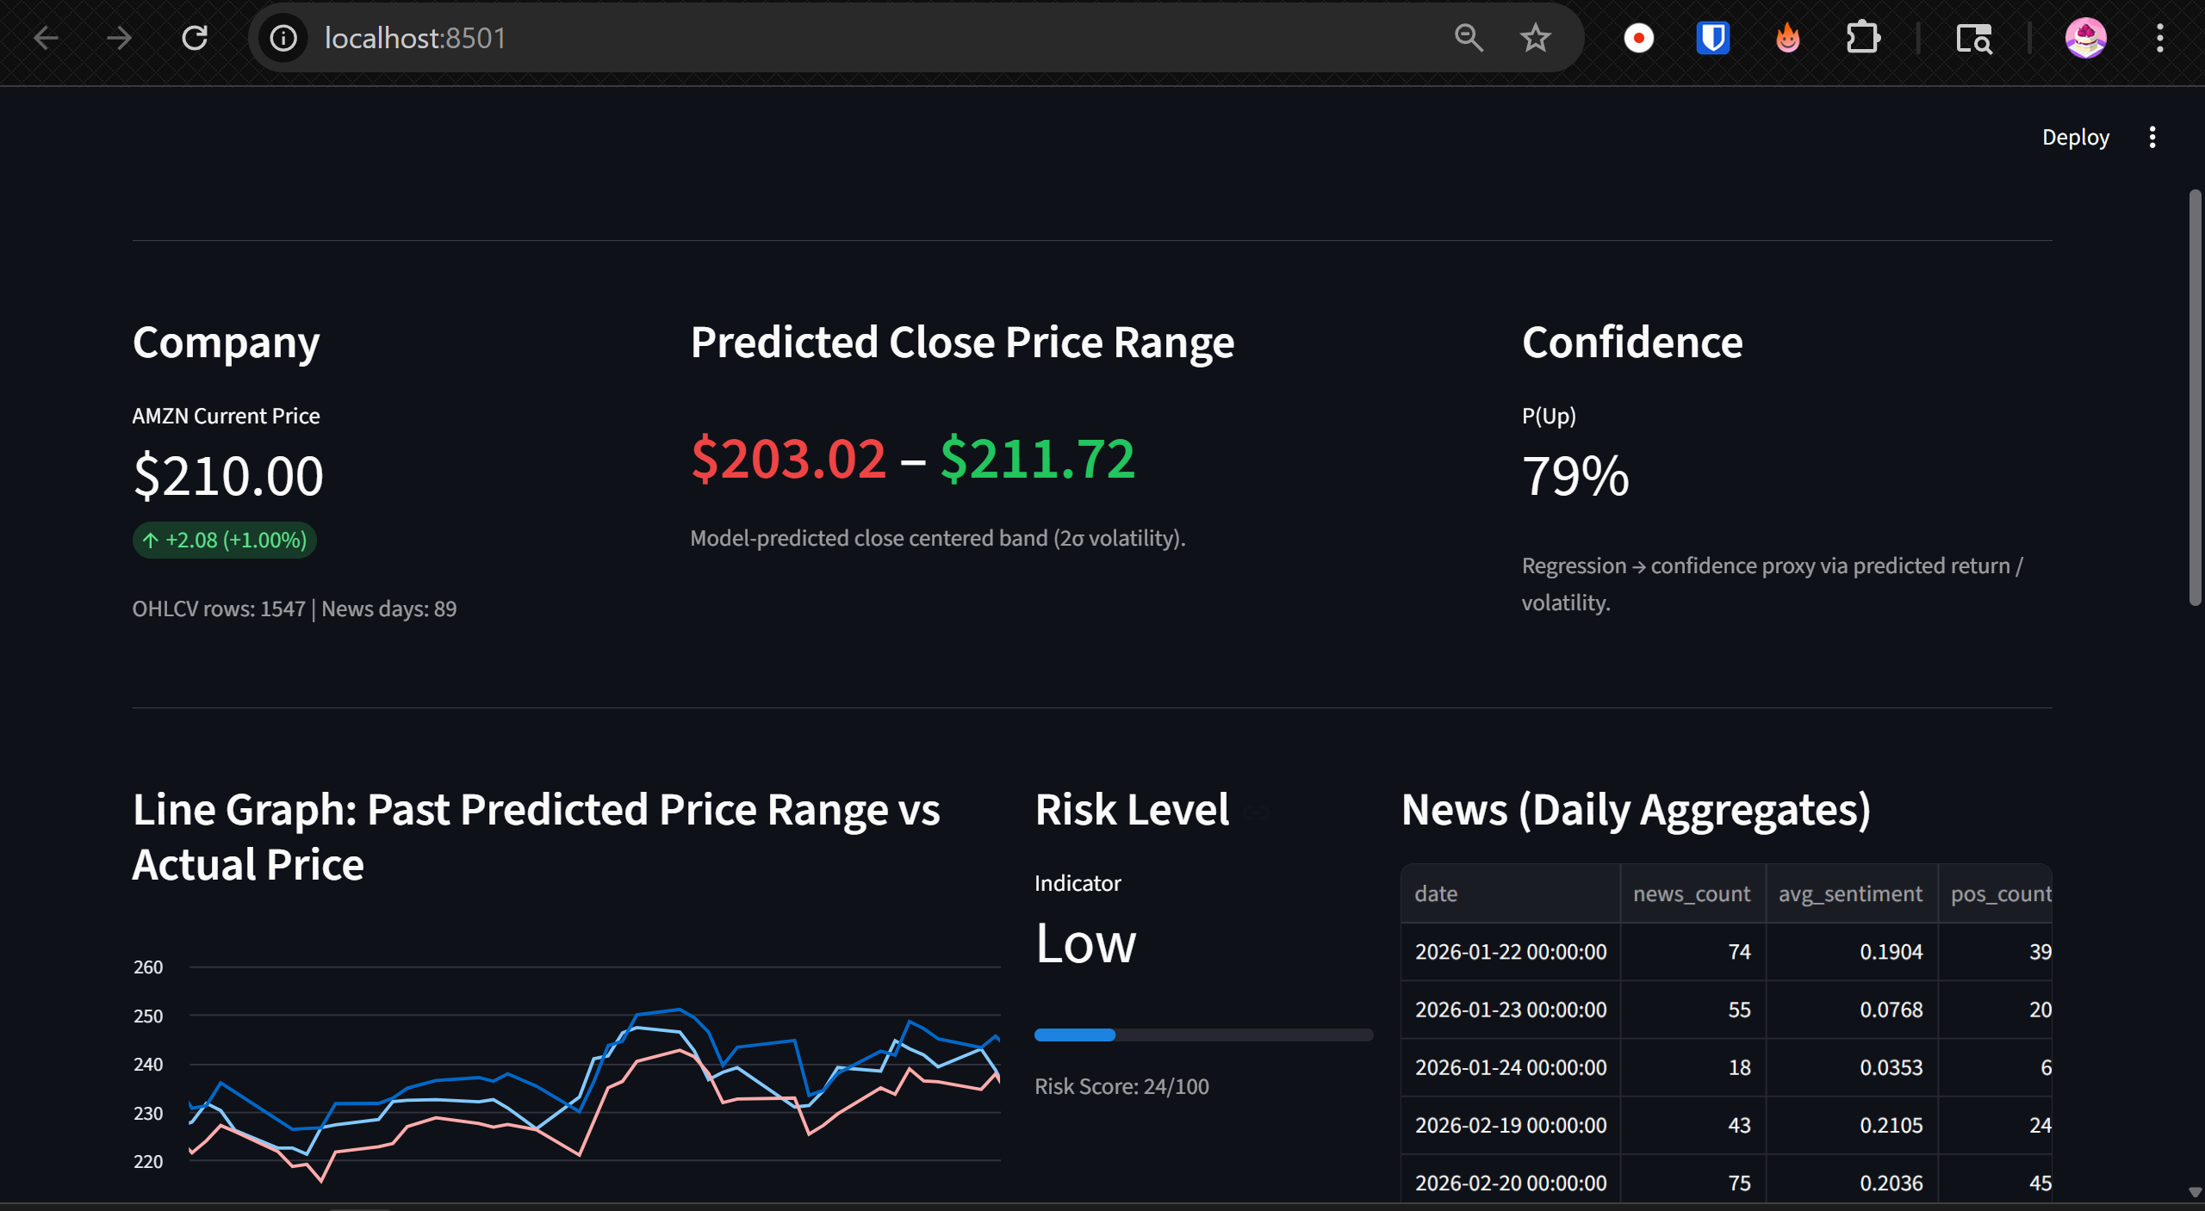Click the date column header
Image resolution: width=2205 pixels, height=1211 pixels.
pos(1436,893)
